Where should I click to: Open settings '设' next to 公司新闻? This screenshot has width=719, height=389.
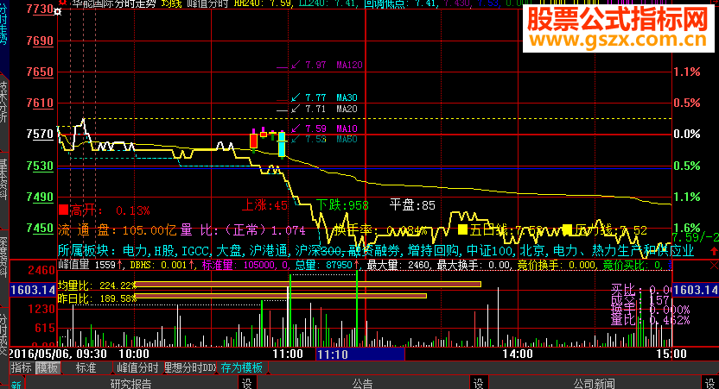pyautogui.click(x=710, y=383)
